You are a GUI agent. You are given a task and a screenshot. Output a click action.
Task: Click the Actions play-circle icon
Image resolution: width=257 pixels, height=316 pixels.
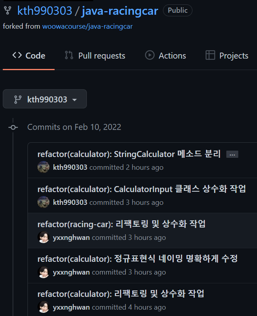pyautogui.click(x=150, y=55)
